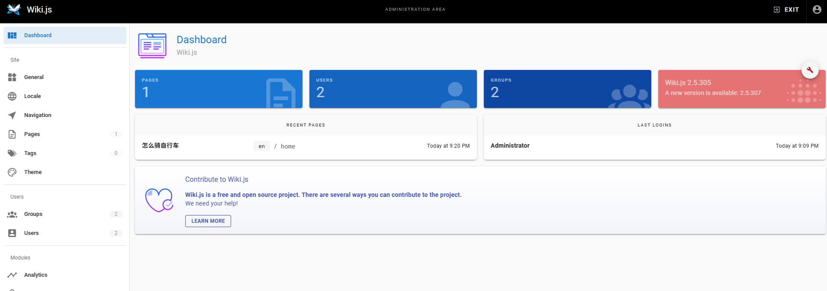The height and width of the screenshot is (291, 827).
Task: Open the Pages section in sidebar
Action: 65,134
